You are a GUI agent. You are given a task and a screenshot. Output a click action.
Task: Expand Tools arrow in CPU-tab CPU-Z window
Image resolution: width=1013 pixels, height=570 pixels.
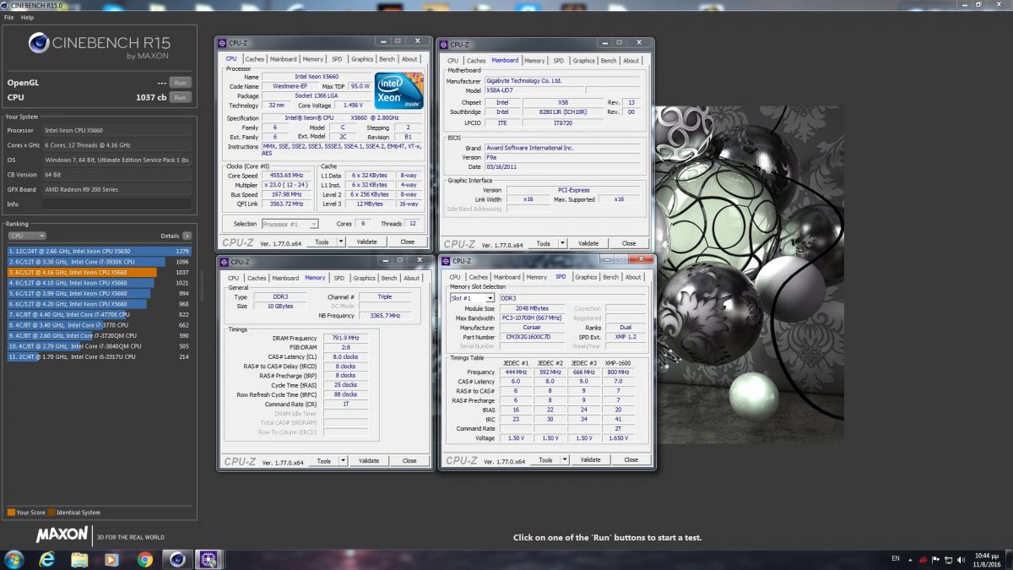(342, 242)
